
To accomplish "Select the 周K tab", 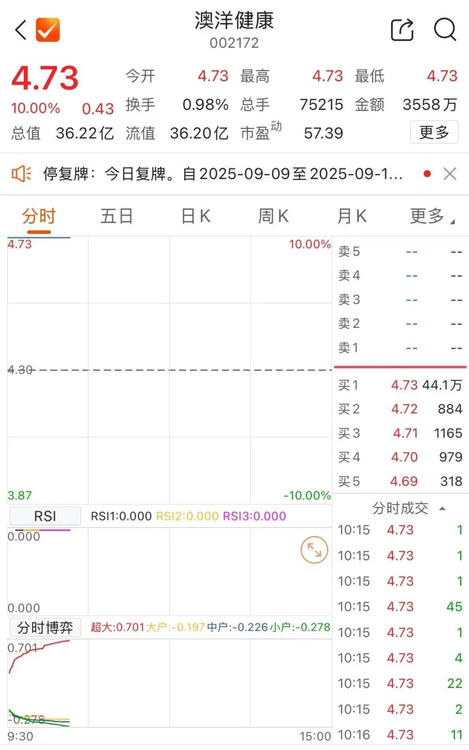I will click(x=273, y=216).
